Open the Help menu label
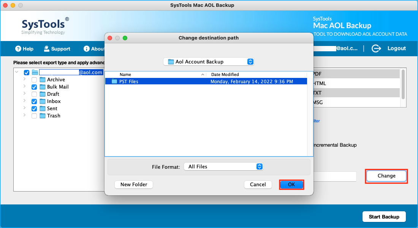 (28, 49)
